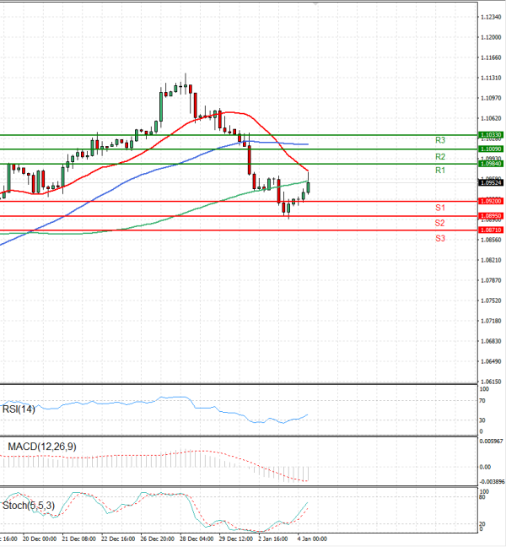This screenshot has width=506, height=547.
Task: Select the current price 1.09524 tag
Action: click(x=491, y=182)
